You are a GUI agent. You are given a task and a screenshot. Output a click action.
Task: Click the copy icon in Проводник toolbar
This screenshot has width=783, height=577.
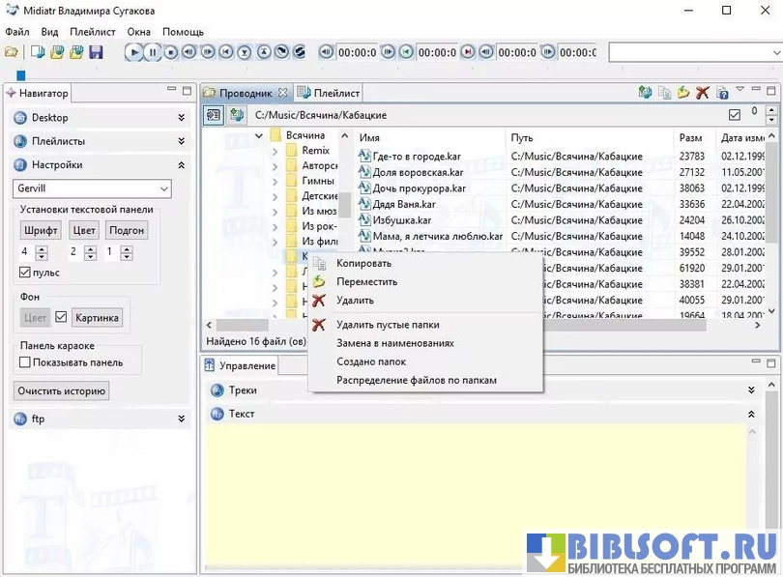click(x=664, y=93)
